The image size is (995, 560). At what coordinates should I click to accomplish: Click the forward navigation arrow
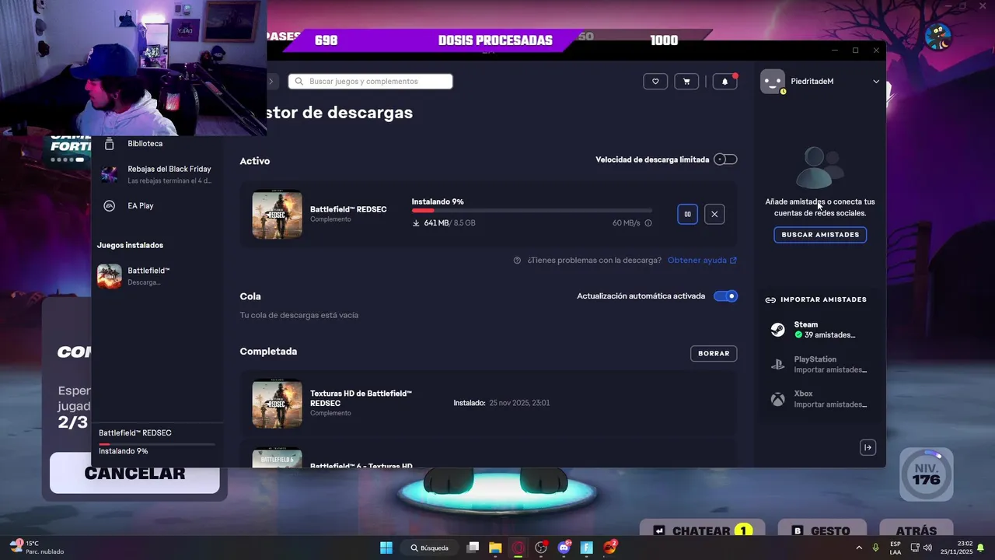click(271, 81)
